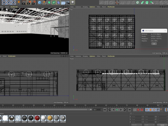Click the pan view icon in Front viewport
Screen dimensions: 168x126
coord(161,56)
